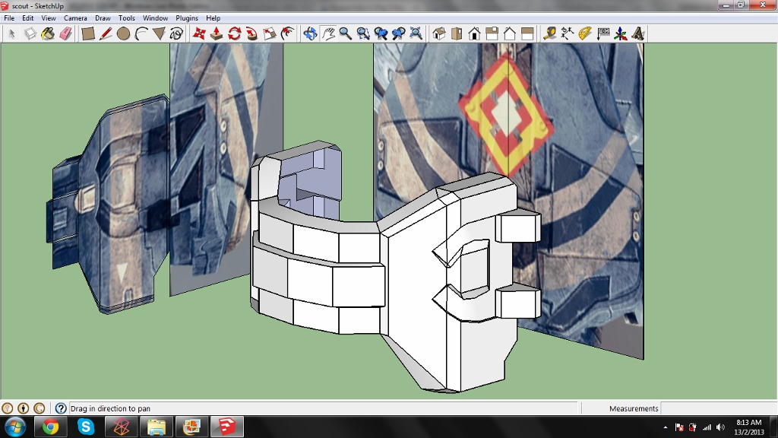Activate the Move tool with red arrows
Image resolution: width=778 pixels, height=438 pixels.
[x=199, y=33]
